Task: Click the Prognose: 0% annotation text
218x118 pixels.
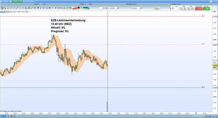Action: click(60, 31)
